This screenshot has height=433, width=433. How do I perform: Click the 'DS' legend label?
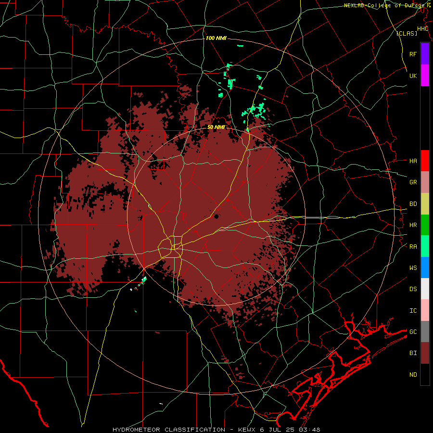pyautogui.click(x=413, y=289)
